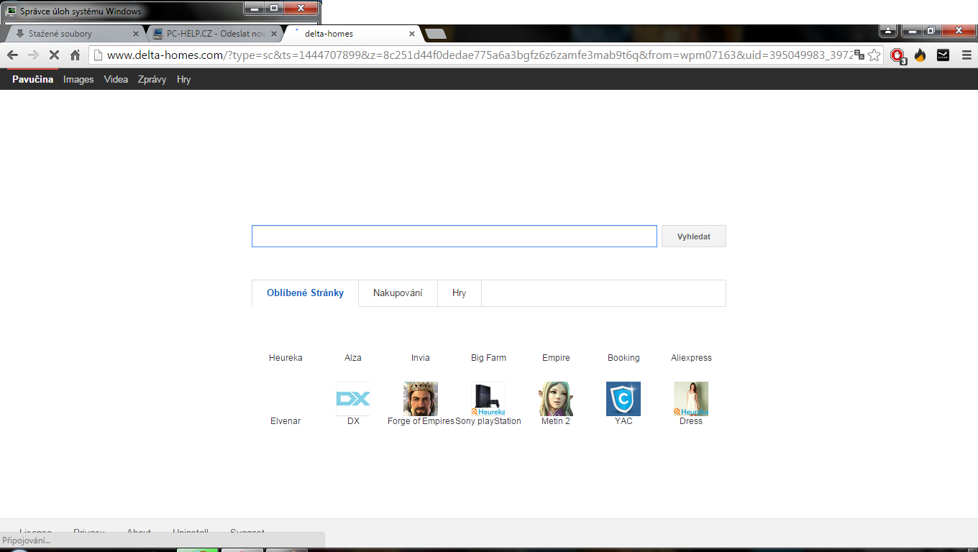Open the Aliexpress link

click(x=691, y=358)
